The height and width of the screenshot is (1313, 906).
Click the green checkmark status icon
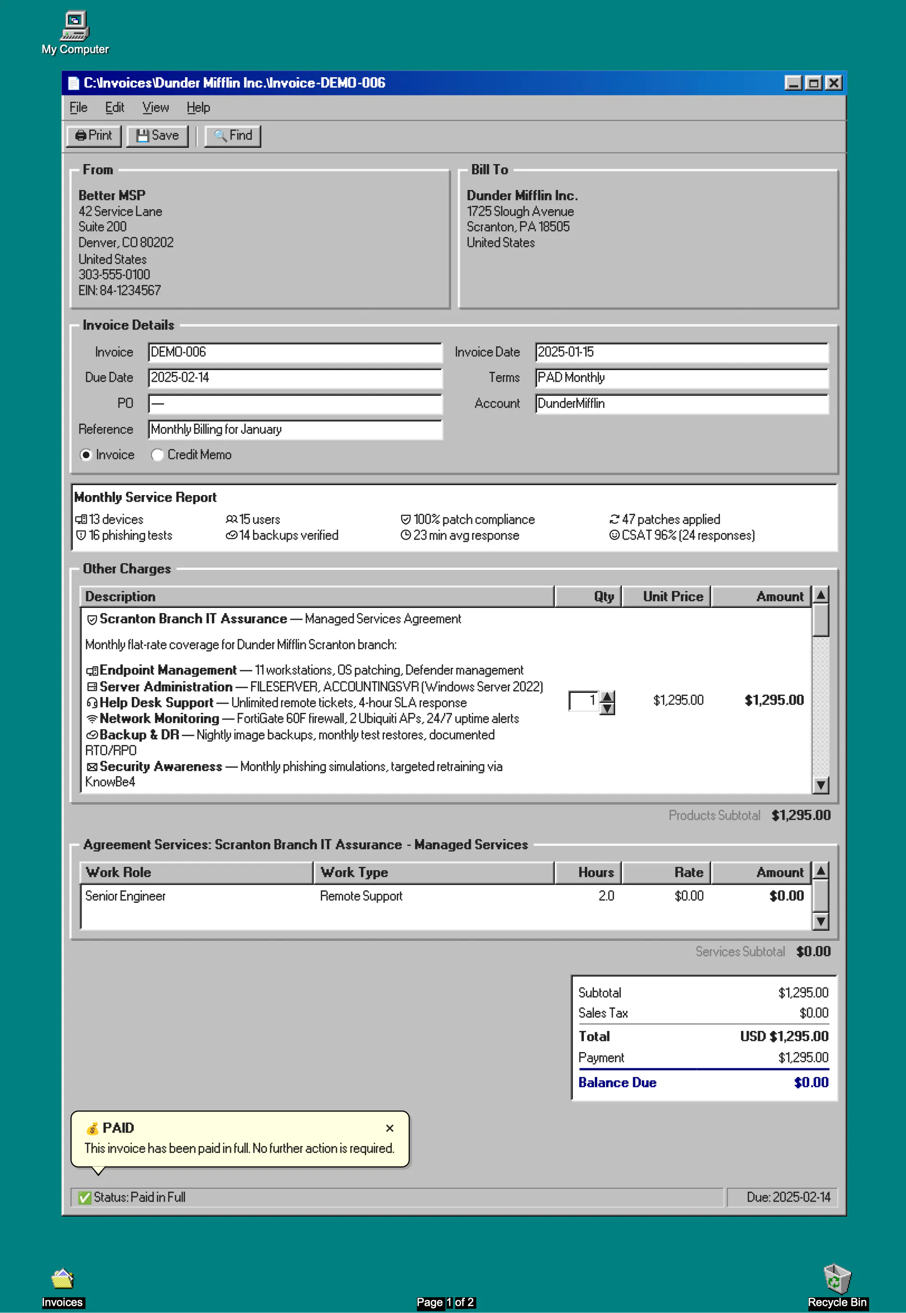tap(84, 1198)
